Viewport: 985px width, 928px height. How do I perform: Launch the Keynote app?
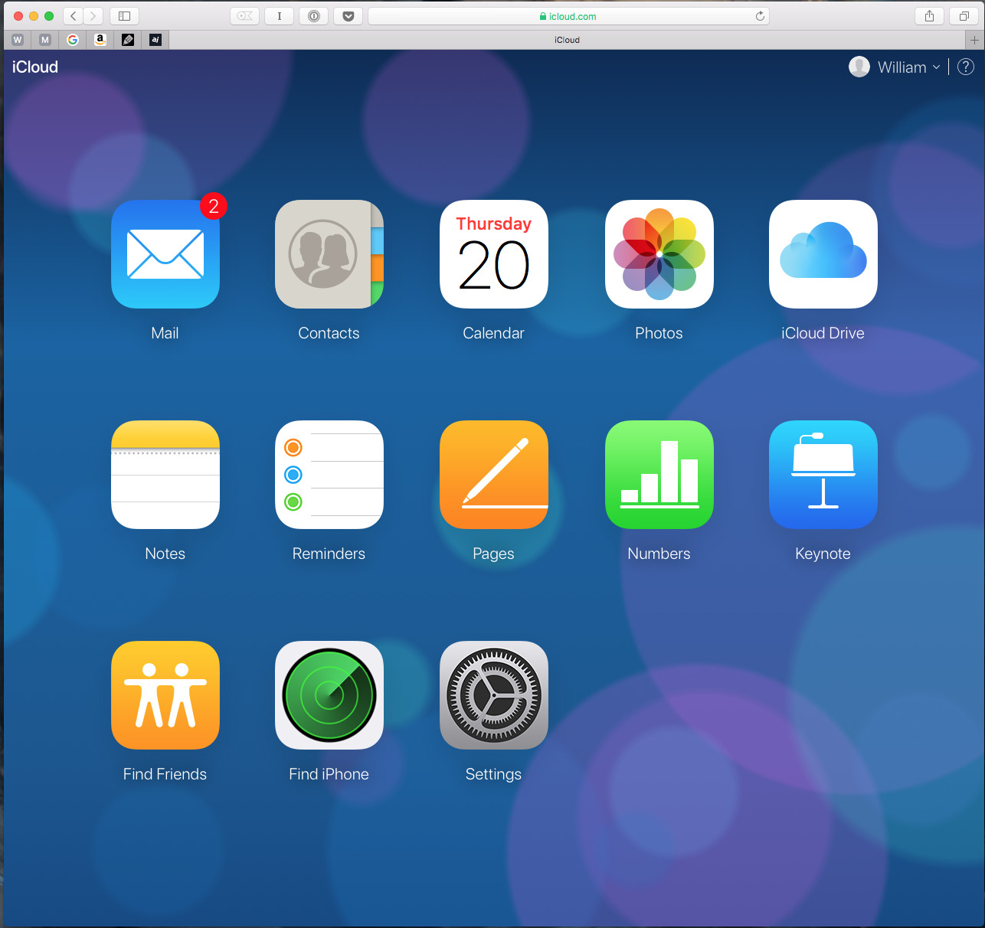click(x=823, y=475)
